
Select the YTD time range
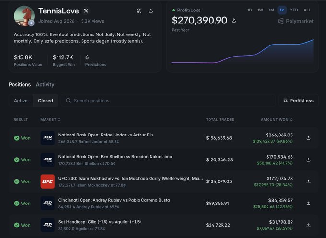(x=294, y=10)
